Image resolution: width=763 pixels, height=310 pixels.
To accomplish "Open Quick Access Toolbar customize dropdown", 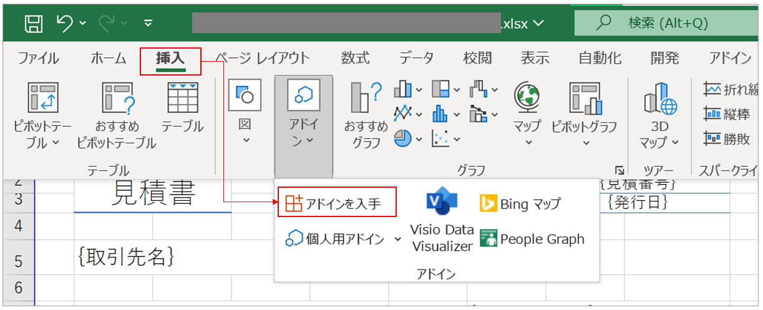I will (x=148, y=24).
